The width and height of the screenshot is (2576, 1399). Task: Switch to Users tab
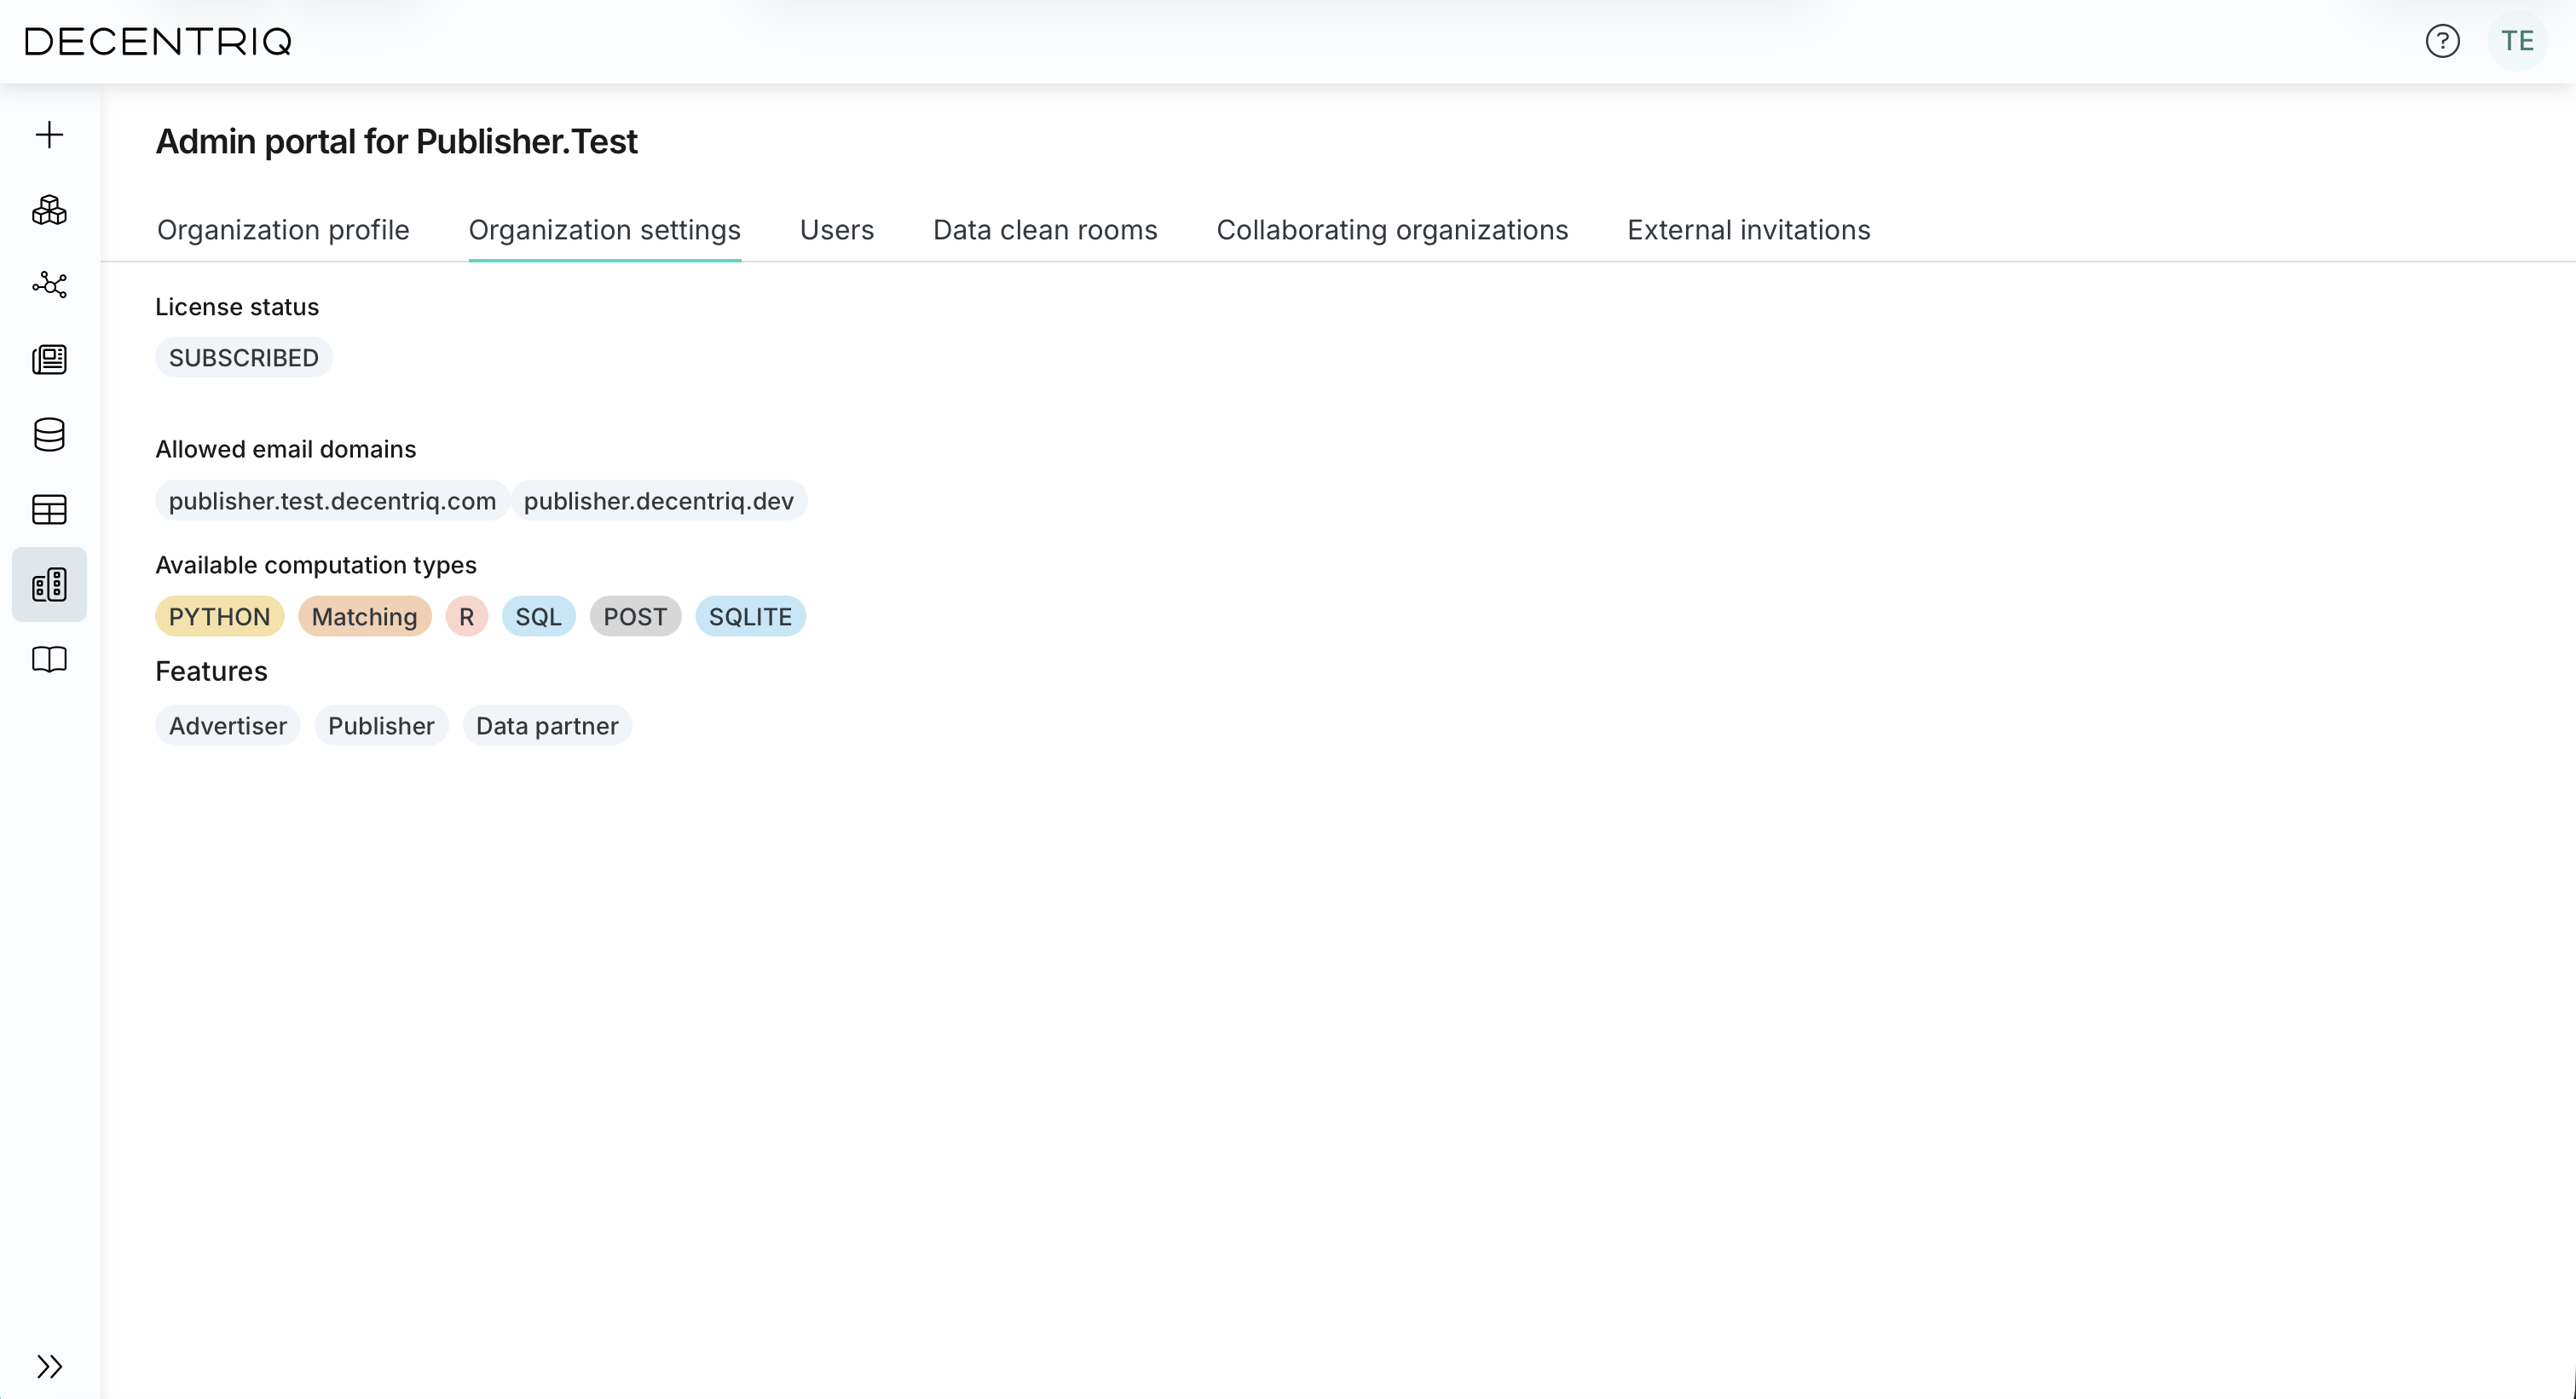coord(836,230)
